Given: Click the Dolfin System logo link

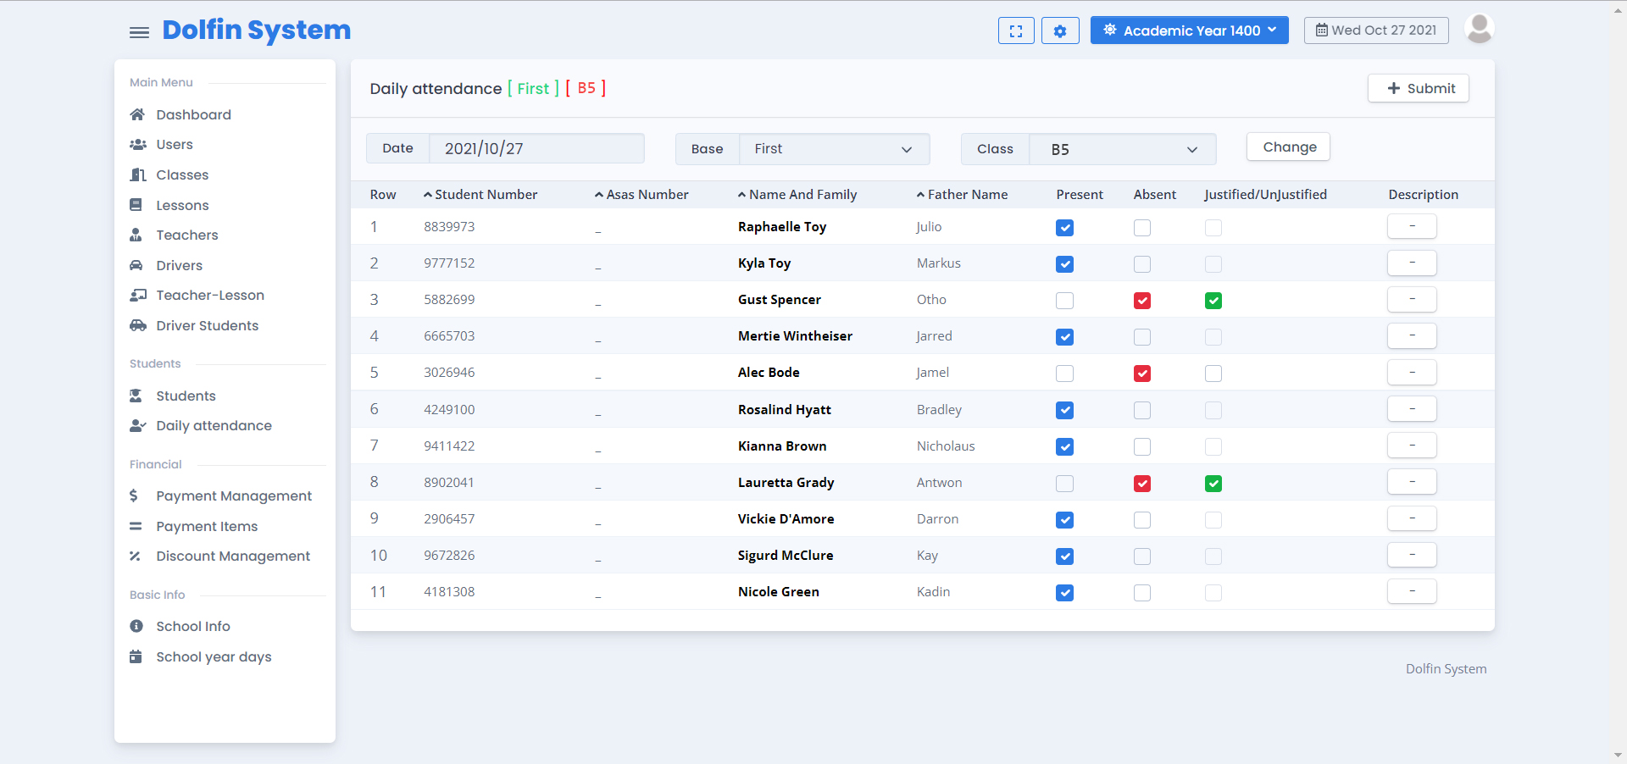Looking at the screenshot, I should coord(256,30).
